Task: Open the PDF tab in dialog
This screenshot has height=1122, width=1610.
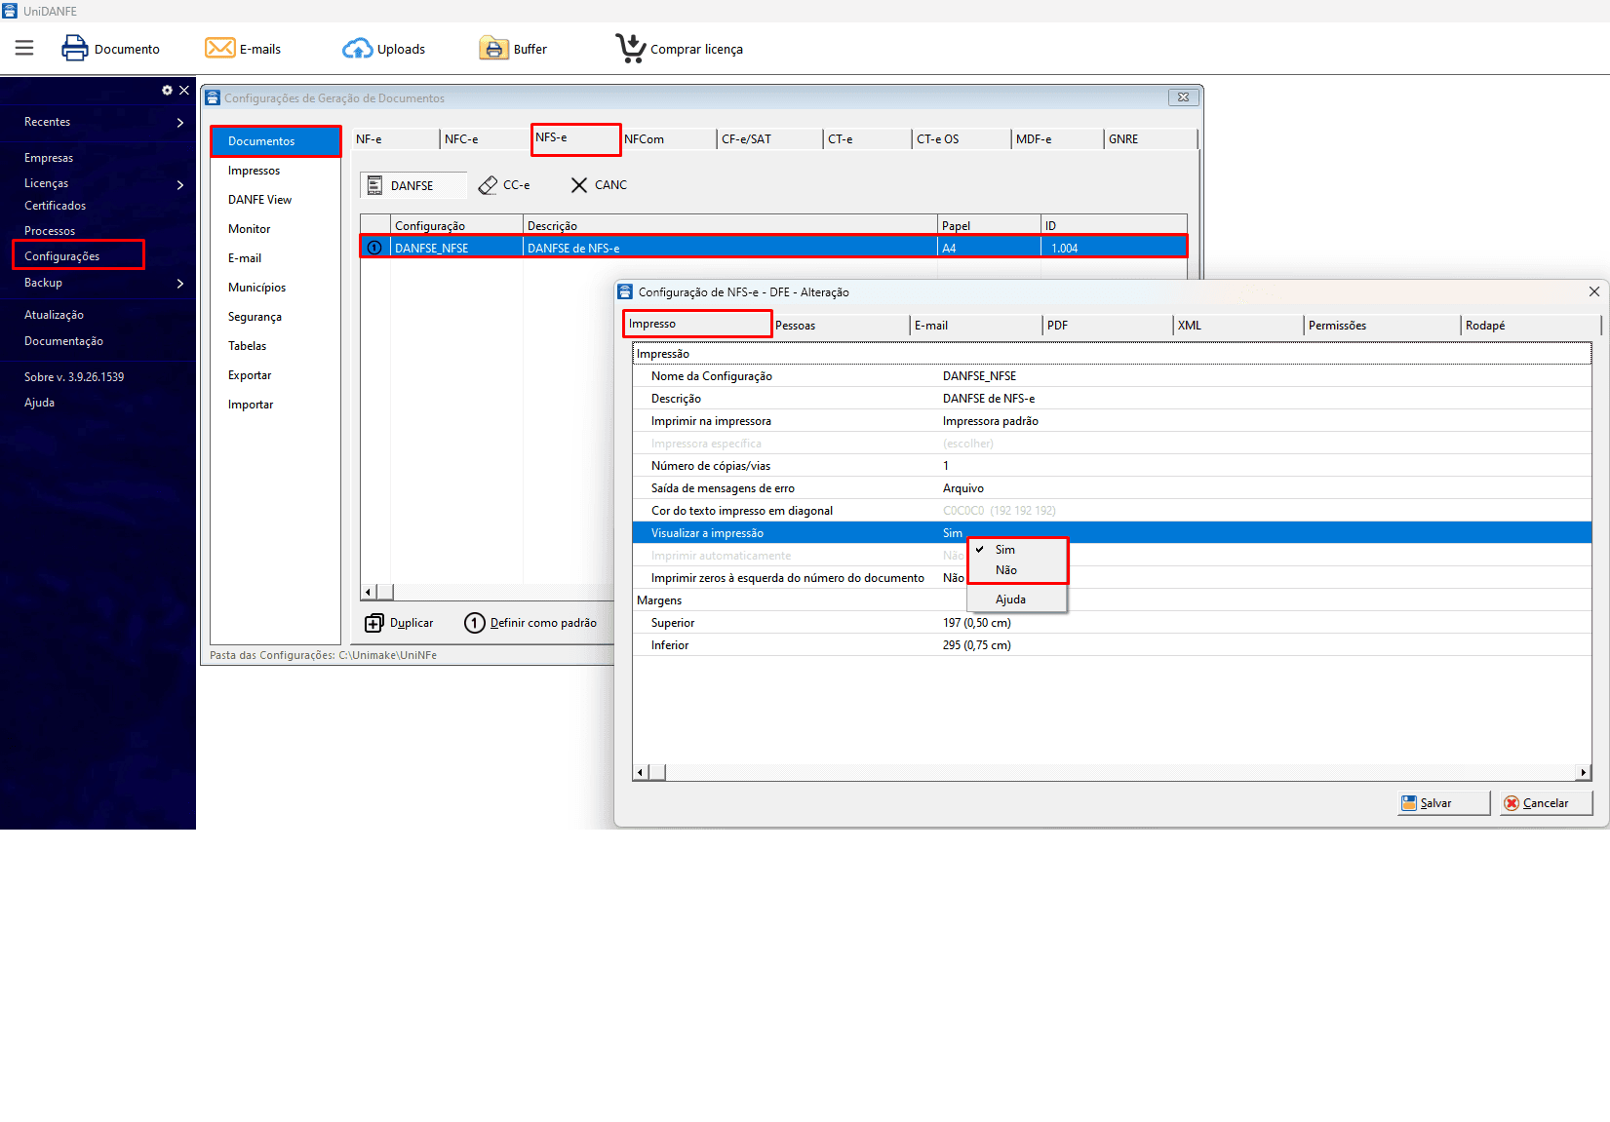Action: click(x=1107, y=326)
